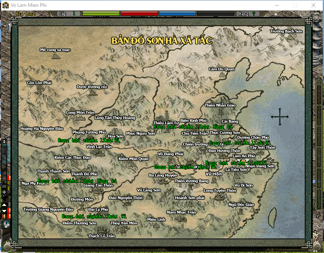This screenshot has height=253, width=324.
Task: Open Lâm Du Quan location on map
Action: pyautogui.click(x=221, y=69)
